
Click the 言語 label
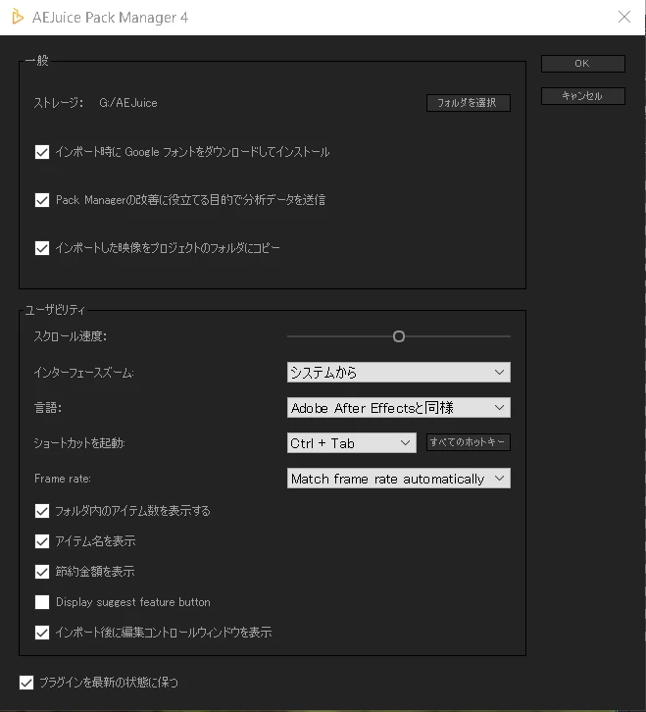(48, 408)
